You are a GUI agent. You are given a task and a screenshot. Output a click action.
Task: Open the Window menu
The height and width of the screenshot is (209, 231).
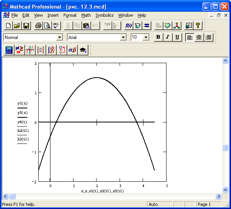[125, 15]
